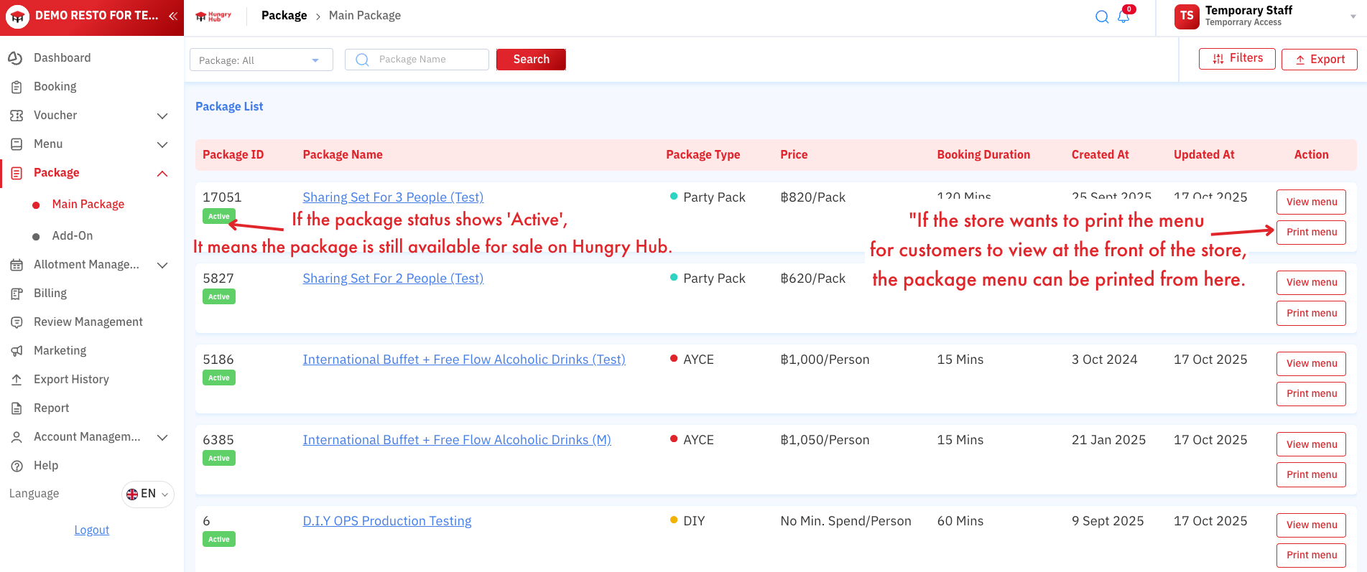Screen dimensions: 1367x572
Task: Click the Billing sidebar icon
Action: (x=17, y=294)
